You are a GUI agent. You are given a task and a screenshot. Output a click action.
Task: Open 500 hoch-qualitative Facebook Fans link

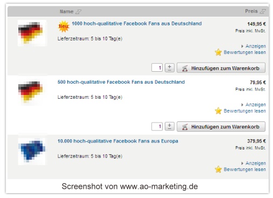[x=121, y=82]
